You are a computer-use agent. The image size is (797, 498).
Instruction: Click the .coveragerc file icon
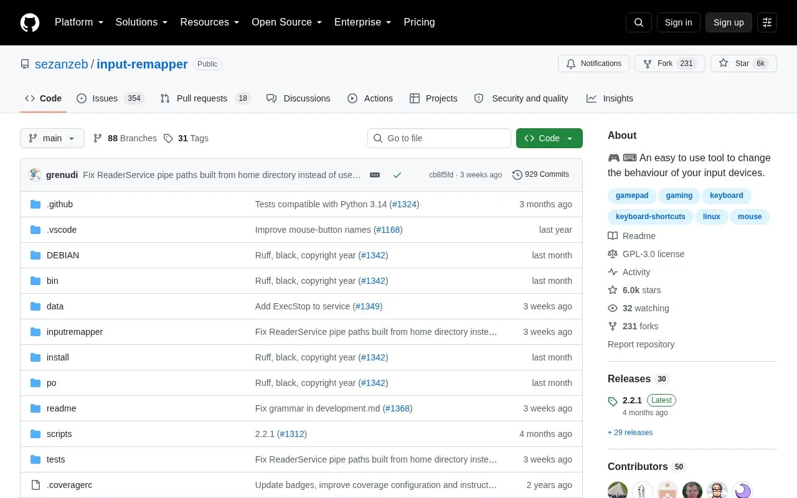[x=35, y=485]
